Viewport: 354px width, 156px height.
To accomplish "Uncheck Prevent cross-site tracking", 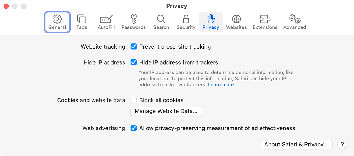I will [134, 47].
